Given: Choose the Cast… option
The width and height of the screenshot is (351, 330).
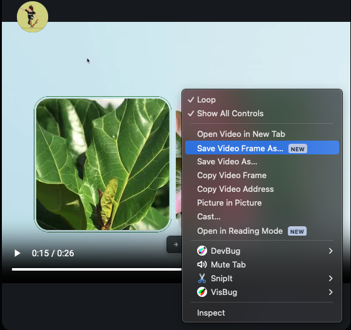Looking at the screenshot, I should 262,216.
